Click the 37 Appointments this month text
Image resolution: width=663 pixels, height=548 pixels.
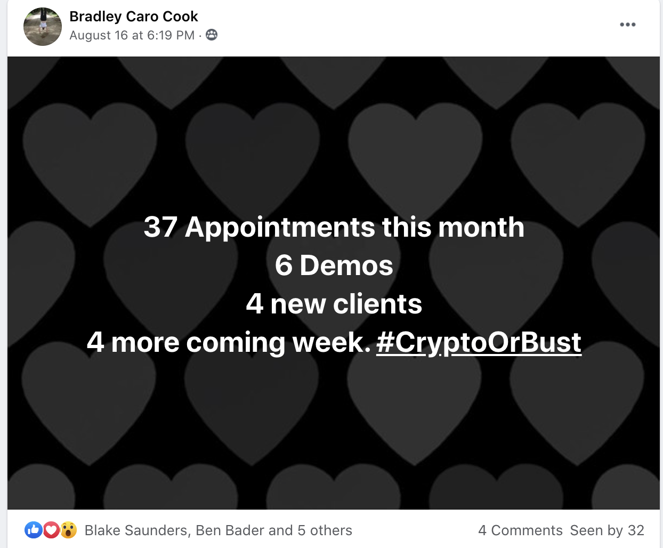pyautogui.click(x=334, y=228)
